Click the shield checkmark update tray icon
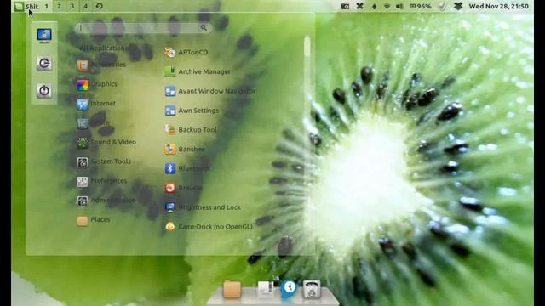Screen dimensions: 545x306 pyautogui.click(x=442, y=6)
